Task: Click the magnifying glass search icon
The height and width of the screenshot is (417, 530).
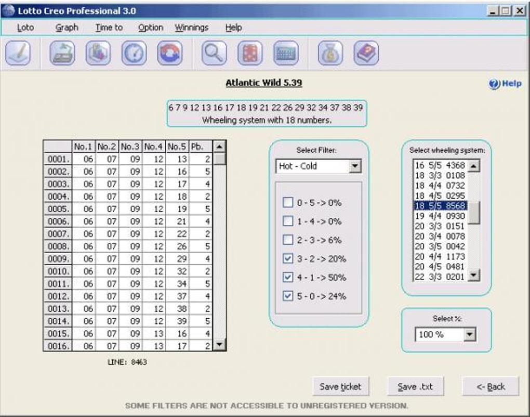Action: coord(214,53)
